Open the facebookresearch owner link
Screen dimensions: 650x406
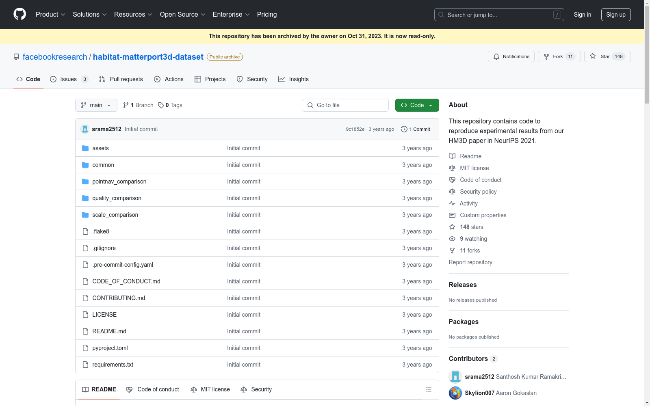(x=55, y=57)
